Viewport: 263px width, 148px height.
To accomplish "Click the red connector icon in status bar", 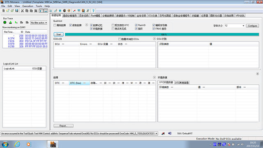I will (x=163, y=133).
